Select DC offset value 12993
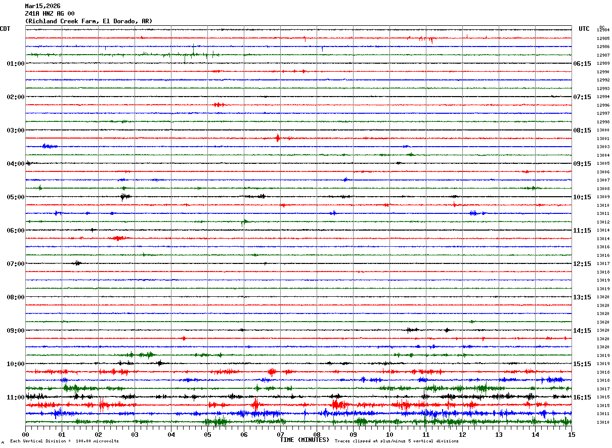This screenshot has height=448, width=612. (603, 89)
